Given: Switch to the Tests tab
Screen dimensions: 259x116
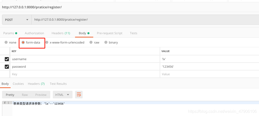Looking at the screenshot, I should (133, 33).
